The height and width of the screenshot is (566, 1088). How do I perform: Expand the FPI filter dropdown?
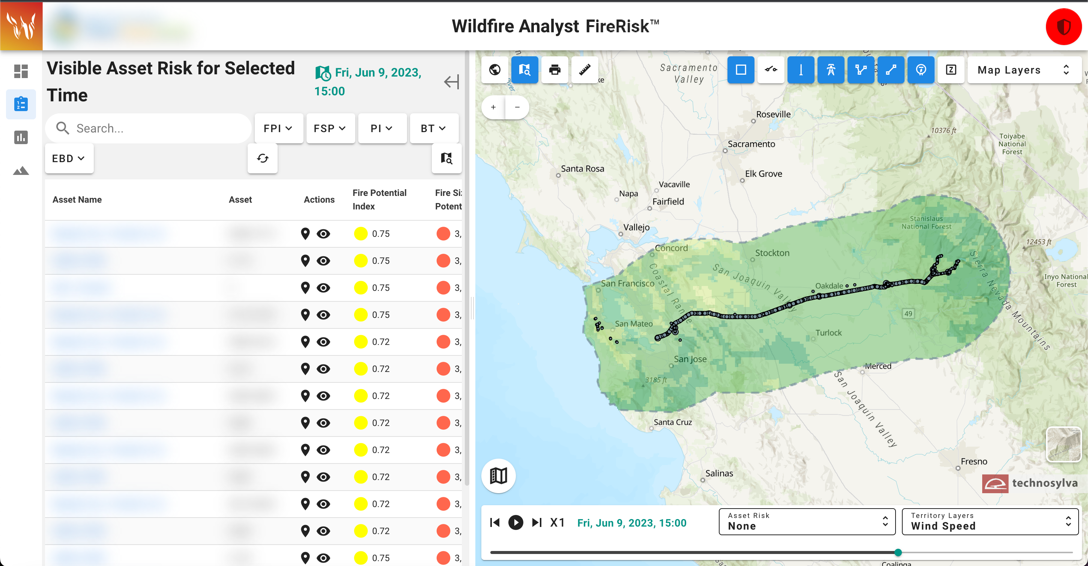point(278,128)
